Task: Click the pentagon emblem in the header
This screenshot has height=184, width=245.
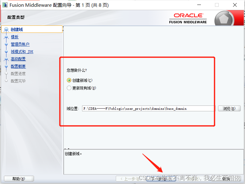Action: 224,19
